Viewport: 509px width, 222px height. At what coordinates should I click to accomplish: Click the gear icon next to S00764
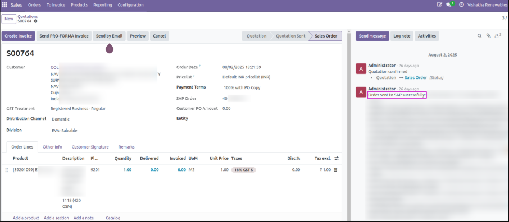click(x=36, y=21)
